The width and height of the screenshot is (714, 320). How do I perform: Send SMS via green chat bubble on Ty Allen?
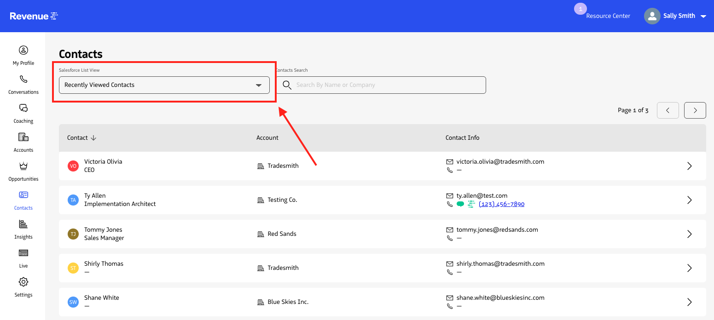(x=460, y=204)
